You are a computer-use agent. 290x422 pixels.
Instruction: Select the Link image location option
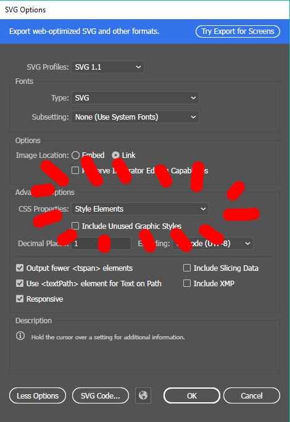pyautogui.click(x=115, y=155)
